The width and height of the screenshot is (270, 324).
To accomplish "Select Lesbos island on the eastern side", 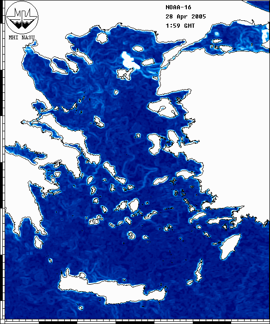I will tap(163, 108).
